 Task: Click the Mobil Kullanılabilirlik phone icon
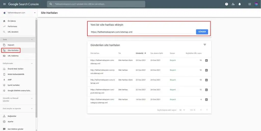pyautogui.click(x=4, y=74)
